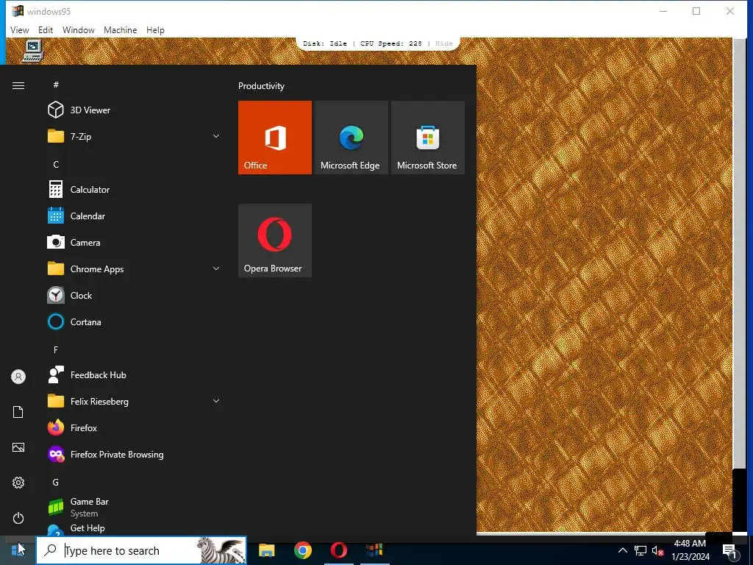This screenshot has height=565, width=753.
Task: Jump to letter section F
Action: pos(56,349)
